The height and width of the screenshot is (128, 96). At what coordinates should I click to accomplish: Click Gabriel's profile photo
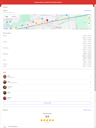point(5,98)
